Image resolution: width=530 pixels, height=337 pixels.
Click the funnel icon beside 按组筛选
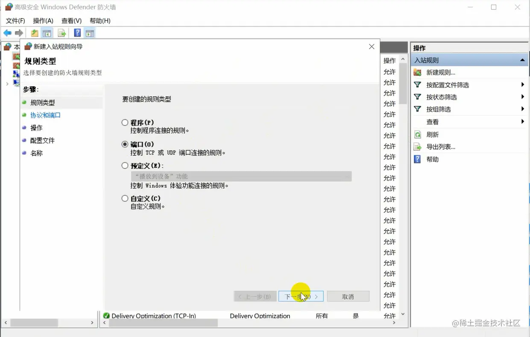coord(418,109)
